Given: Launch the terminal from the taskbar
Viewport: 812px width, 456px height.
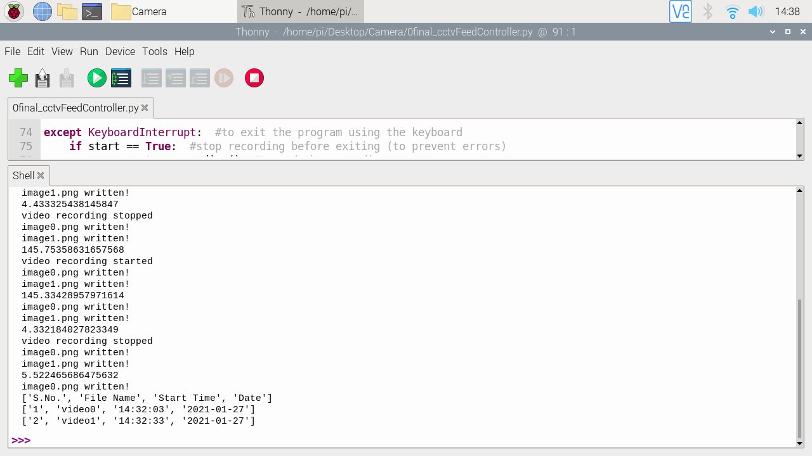Looking at the screenshot, I should coord(92,11).
